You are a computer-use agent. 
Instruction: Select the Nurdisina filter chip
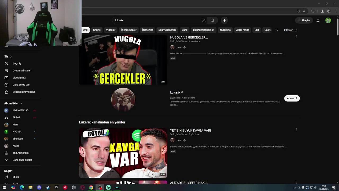coord(225,30)
